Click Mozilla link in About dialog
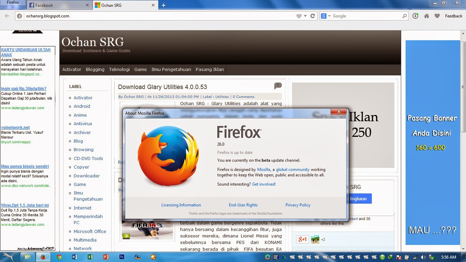Image resolution: width=466 pixels, height=262 pixels. [x=264, y=170]
